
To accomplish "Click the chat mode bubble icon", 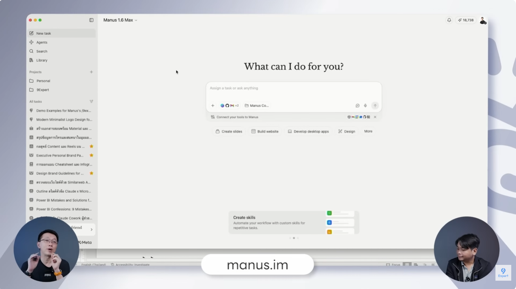I will pyautogui.click(x=357, y=106).
